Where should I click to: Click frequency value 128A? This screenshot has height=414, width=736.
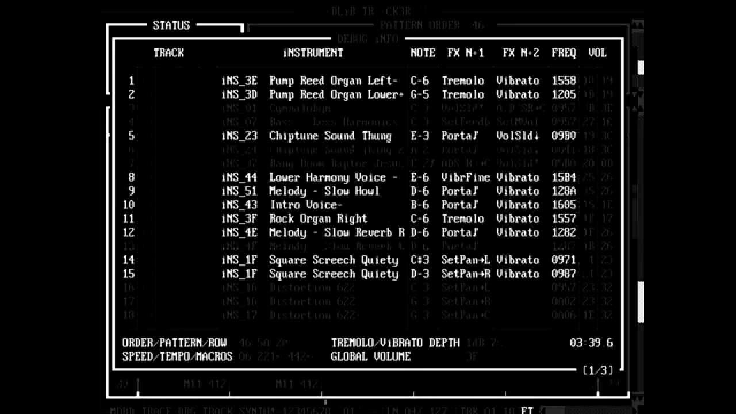[563, 191]
